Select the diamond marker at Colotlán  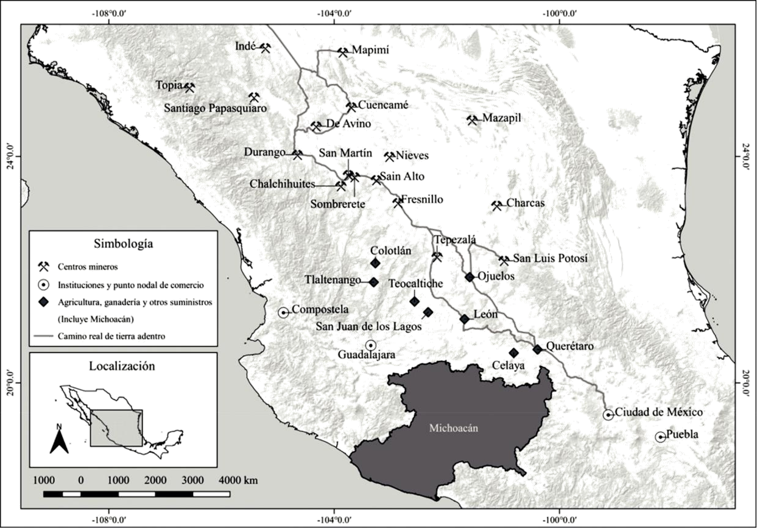coord(375,263)
